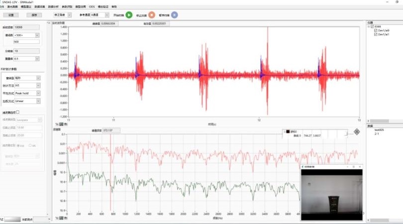This screenshot has width=403, height=224.
Task: Enable the filter settings checkbox
Action: pos(18,112)
